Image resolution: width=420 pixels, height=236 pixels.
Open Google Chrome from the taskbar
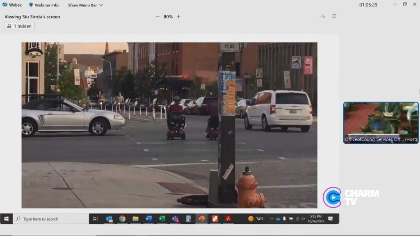pos(122,219)
